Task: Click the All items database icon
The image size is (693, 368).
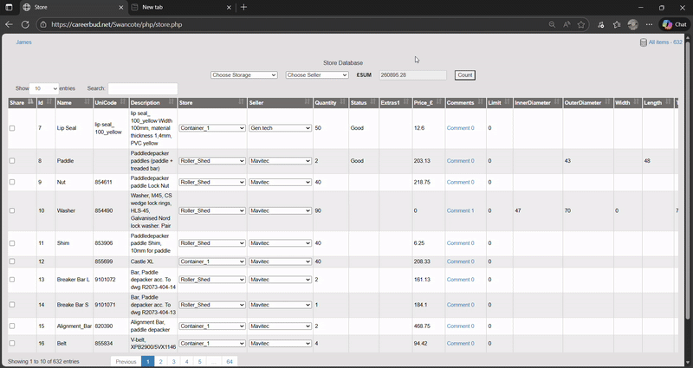Action: pyautogui.click(x=643, y=42)
